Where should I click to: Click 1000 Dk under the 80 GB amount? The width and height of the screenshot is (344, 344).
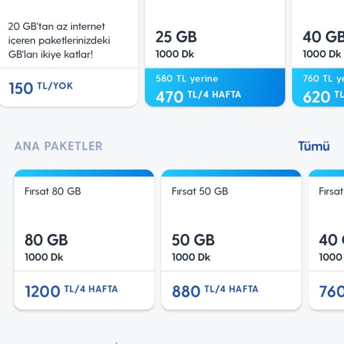point(44,257)
